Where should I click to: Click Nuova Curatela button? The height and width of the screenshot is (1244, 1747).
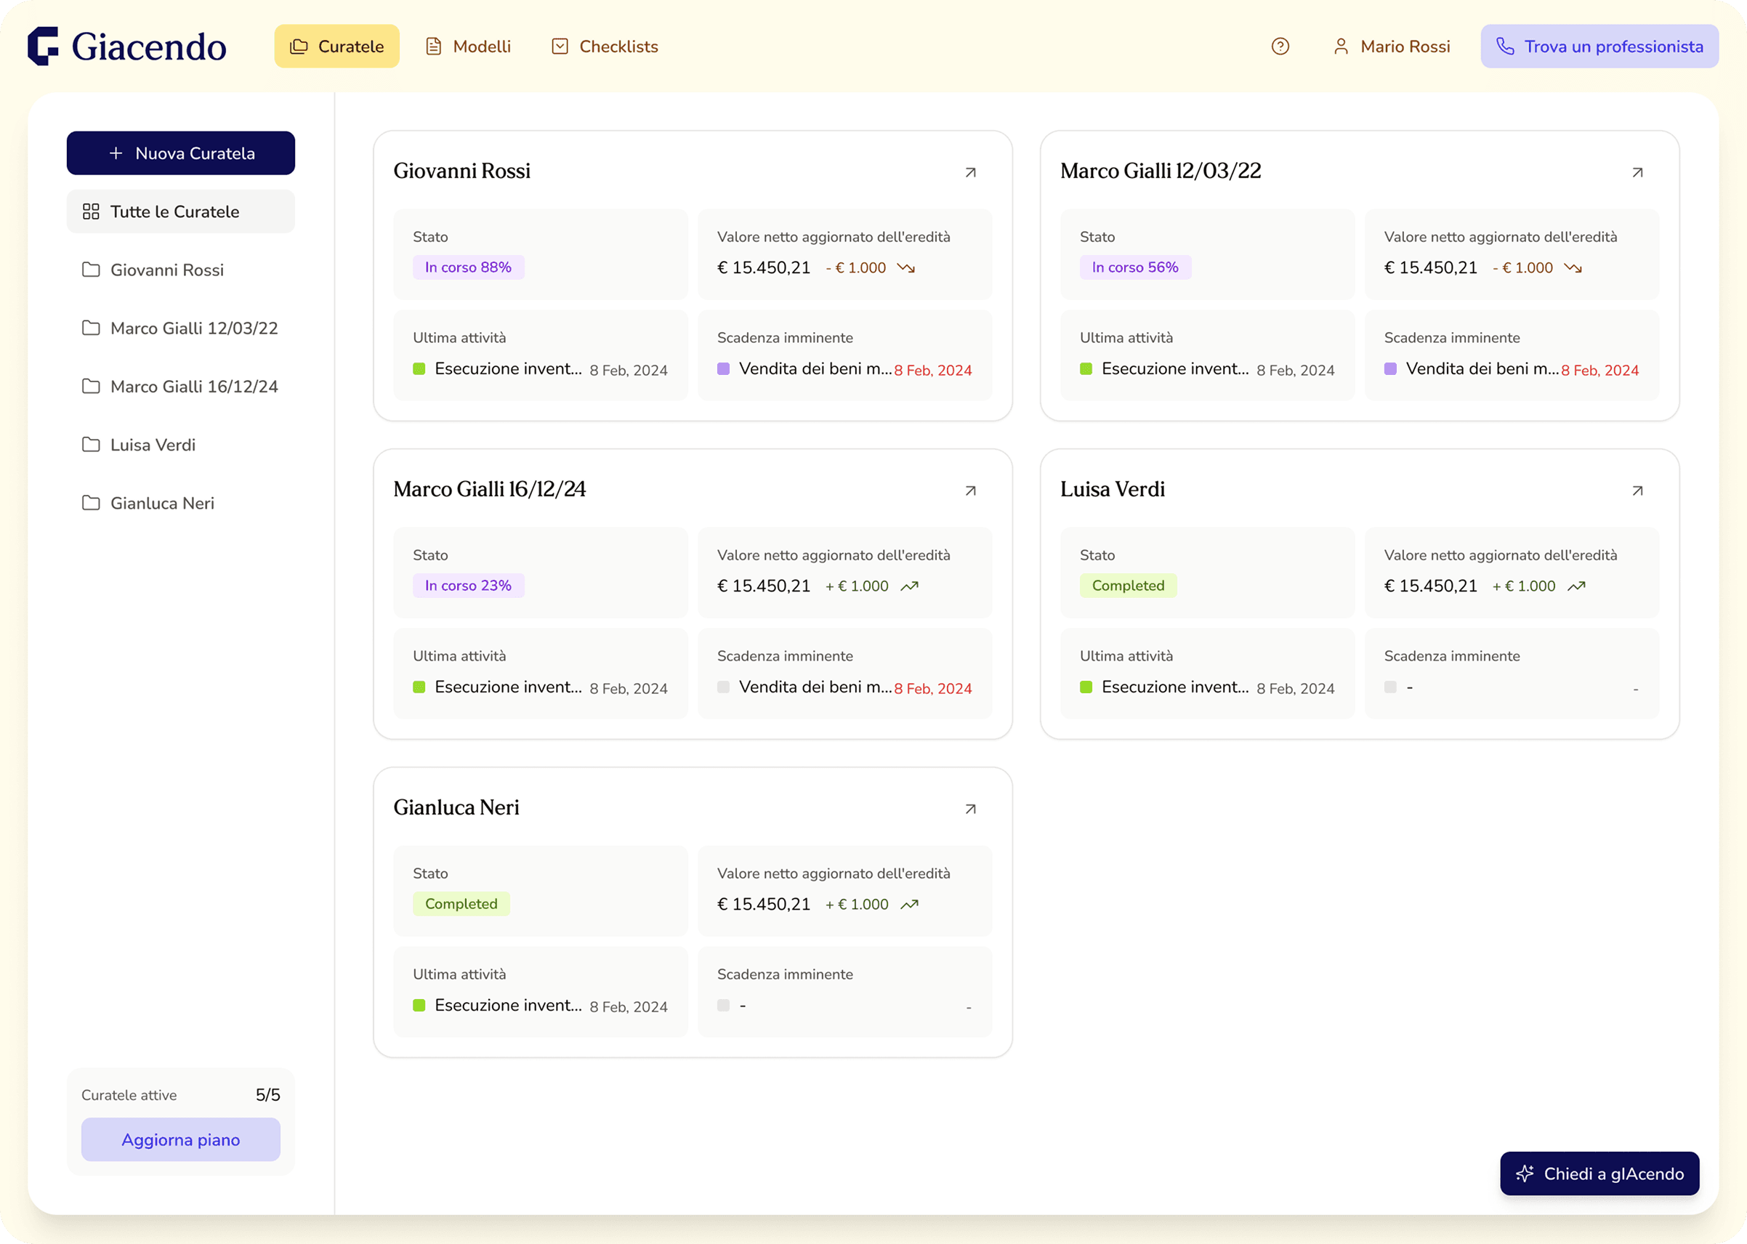point(181,153)
